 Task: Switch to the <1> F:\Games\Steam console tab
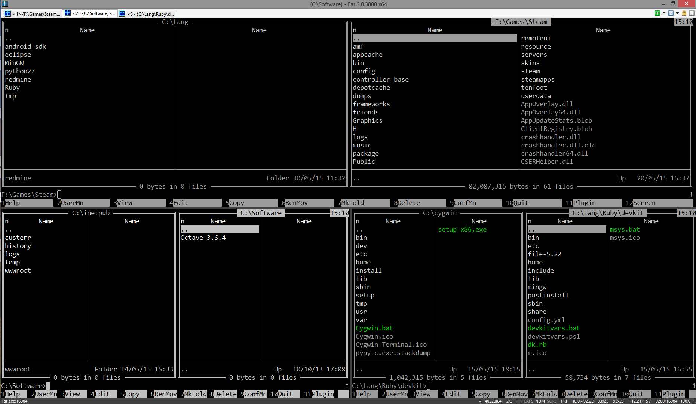coord(32,13)
